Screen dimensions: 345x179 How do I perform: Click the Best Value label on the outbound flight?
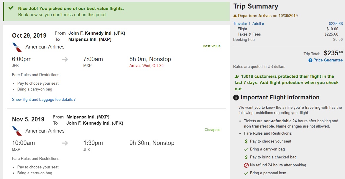coord(211,46)
